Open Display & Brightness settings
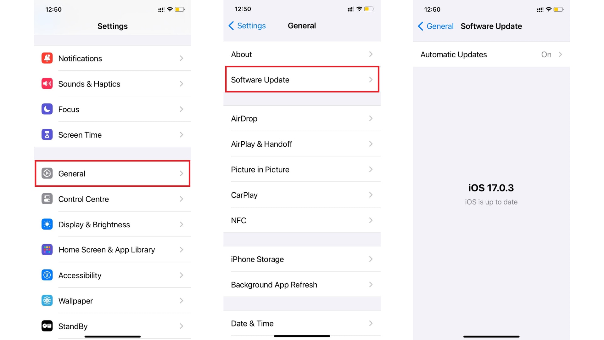 click(x=112, y=224)
